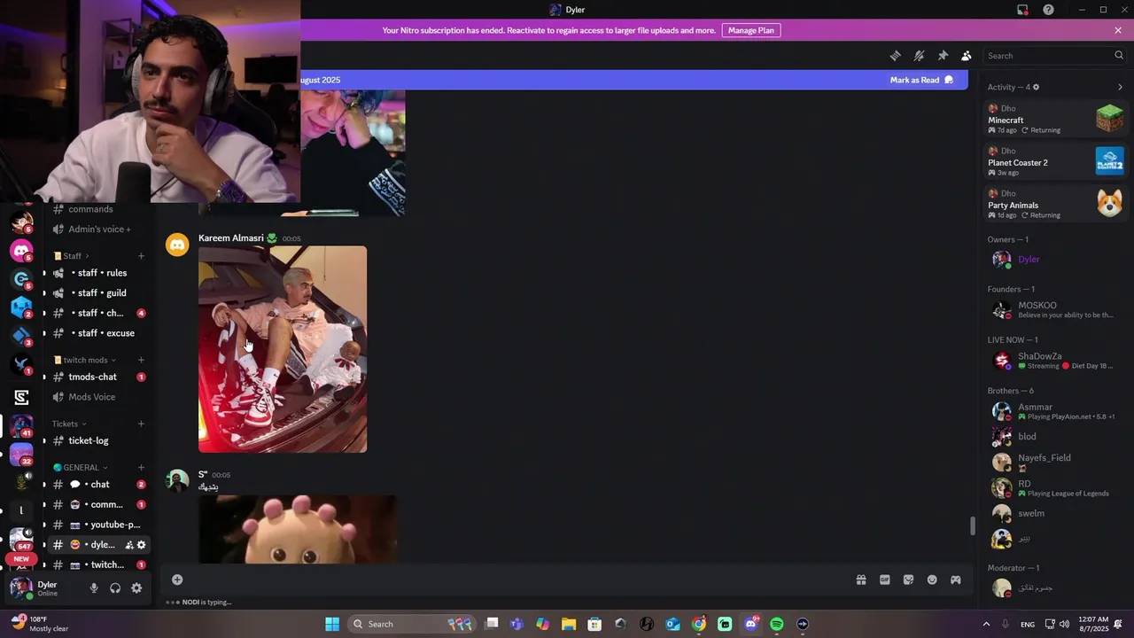
Task: Expand the Activity section chevron
Action: pyautogui.click(x=1120, y=87)
